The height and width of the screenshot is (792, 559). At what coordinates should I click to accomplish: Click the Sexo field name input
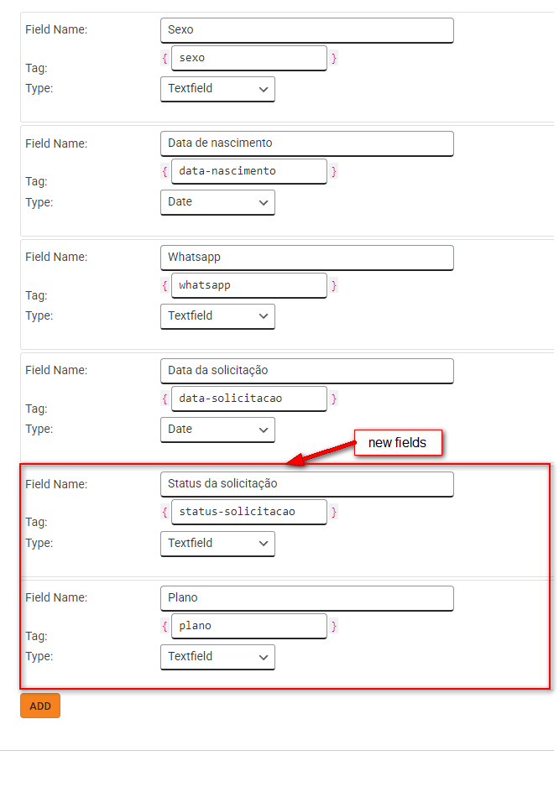pos(306,30)
